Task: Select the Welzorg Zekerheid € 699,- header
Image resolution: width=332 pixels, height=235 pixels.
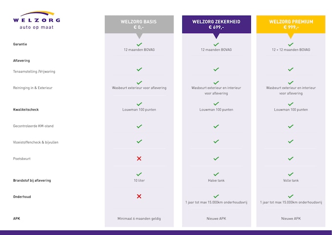Action: (216, 24)
